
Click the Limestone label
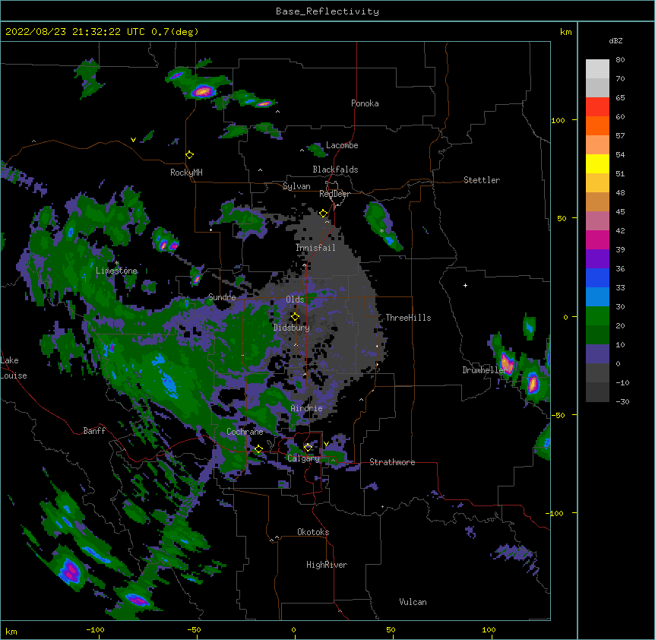tap(116, 271)
